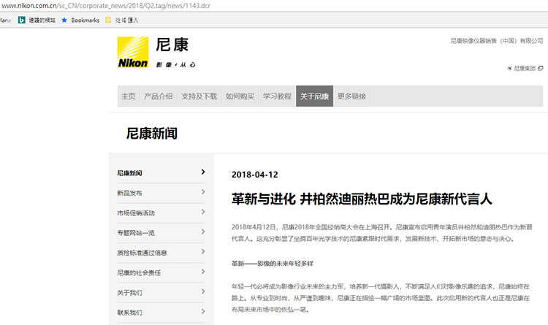
Task: Click the 尼康新闻 page heading
Action: point(152,133)
